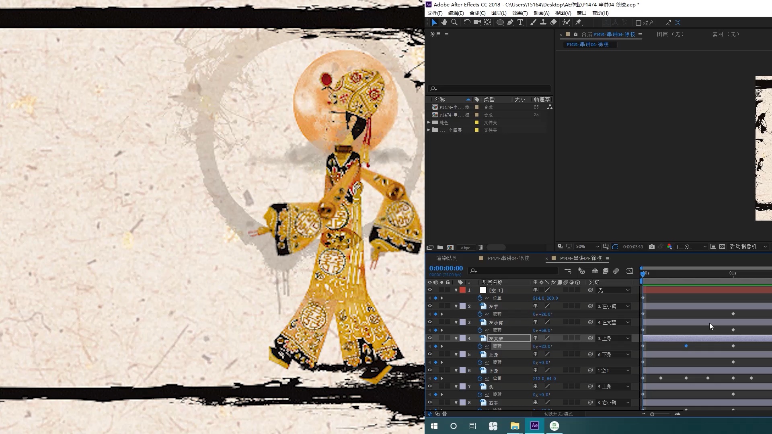Image resolution: width=772 pixels, height=434 pixels.
Task: Open the 50% magnification dropdown
Action: click(587, 247)
